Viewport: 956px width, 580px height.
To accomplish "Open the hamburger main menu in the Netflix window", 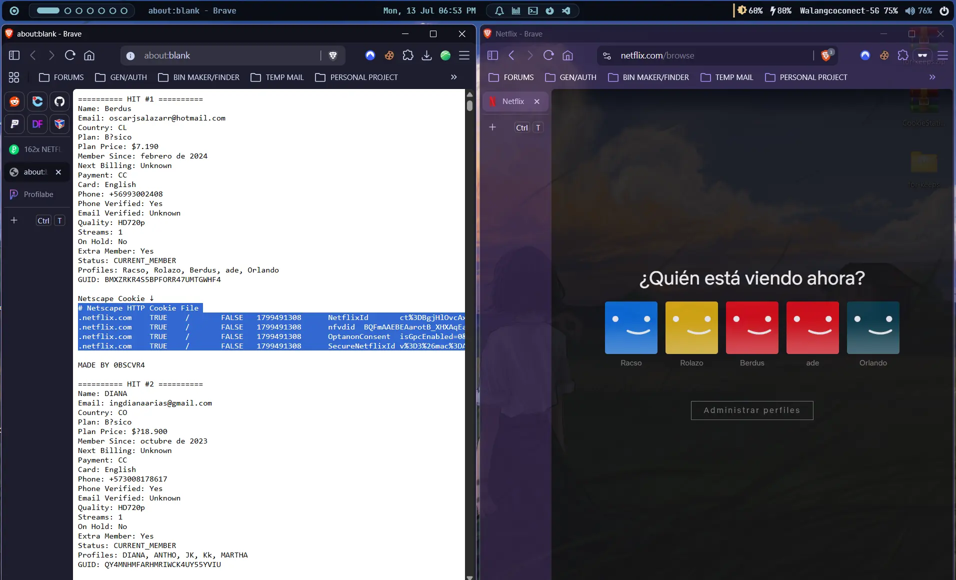I will (x=942, y=55).
